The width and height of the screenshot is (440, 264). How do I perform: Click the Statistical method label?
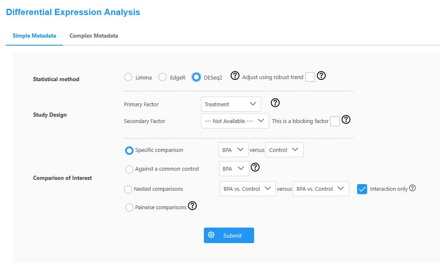tap(56, 79)
